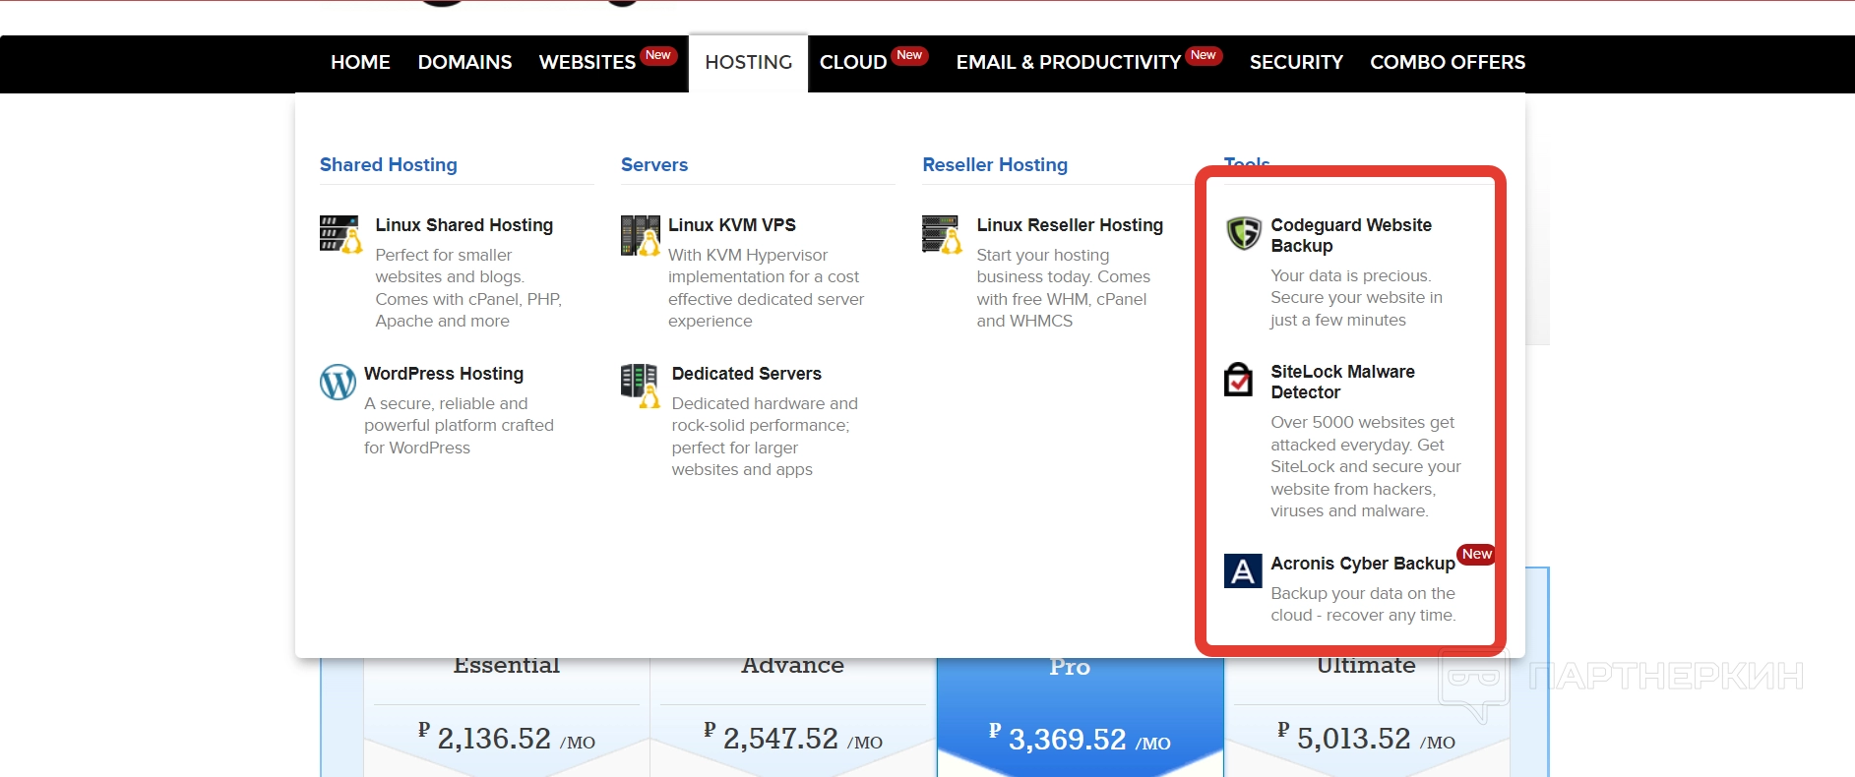This screenshot has width=1855, height=777.
Task: Click the Reseller Hosting column heading
Action: tap(995, 165)
